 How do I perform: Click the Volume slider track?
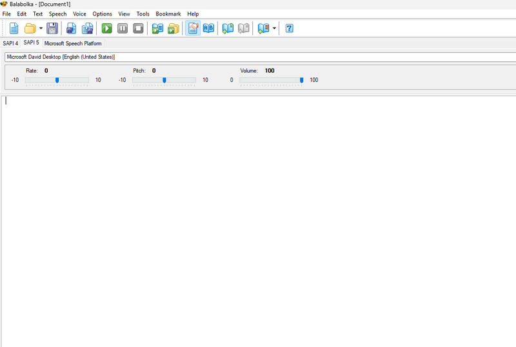click(x=271, y=80)
